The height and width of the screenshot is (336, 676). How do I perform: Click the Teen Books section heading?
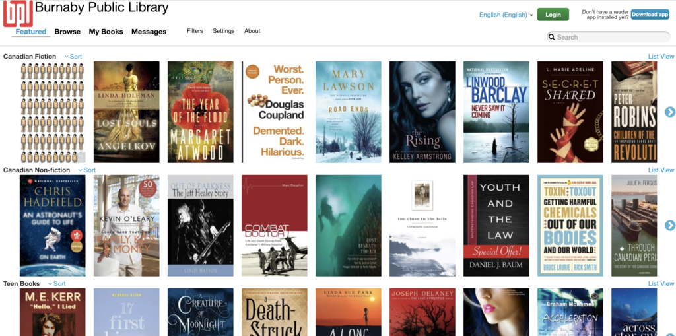(x=22, y=283)
